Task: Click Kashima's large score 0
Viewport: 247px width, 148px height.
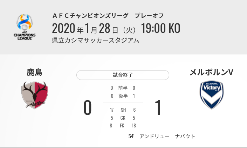Action: (88, 108)
